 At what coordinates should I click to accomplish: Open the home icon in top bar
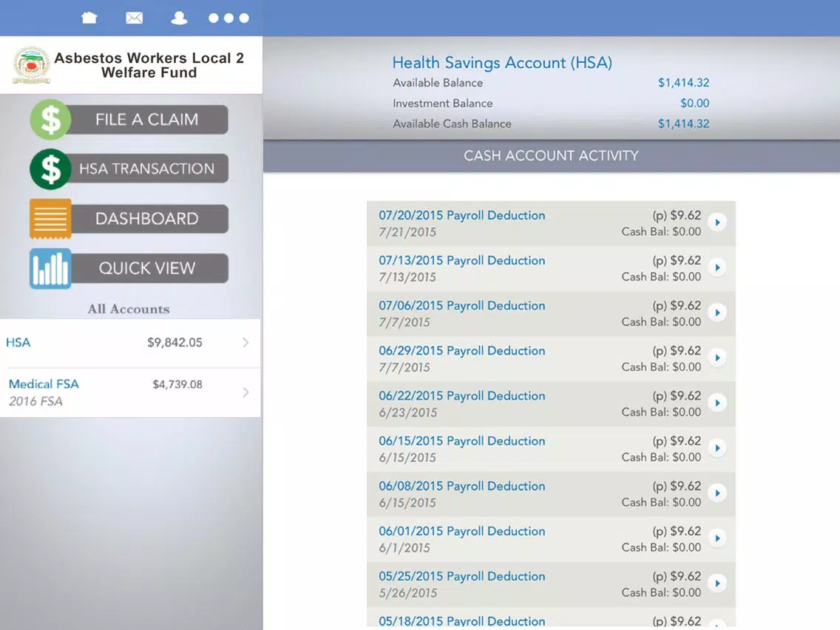[x=89, y=18]
